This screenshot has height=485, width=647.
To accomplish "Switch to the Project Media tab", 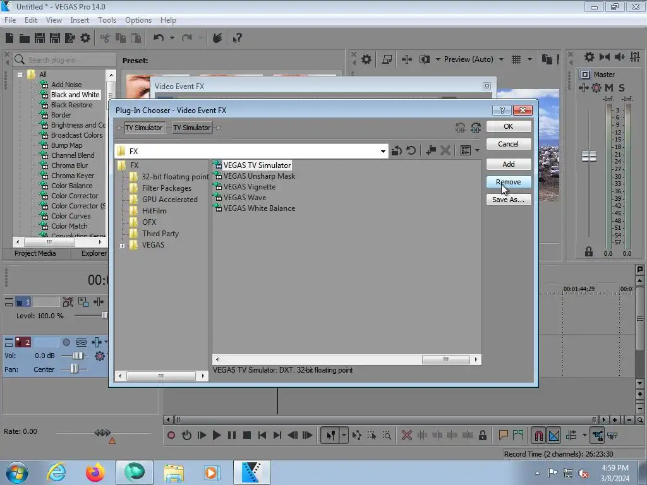I will click(35, 253).
